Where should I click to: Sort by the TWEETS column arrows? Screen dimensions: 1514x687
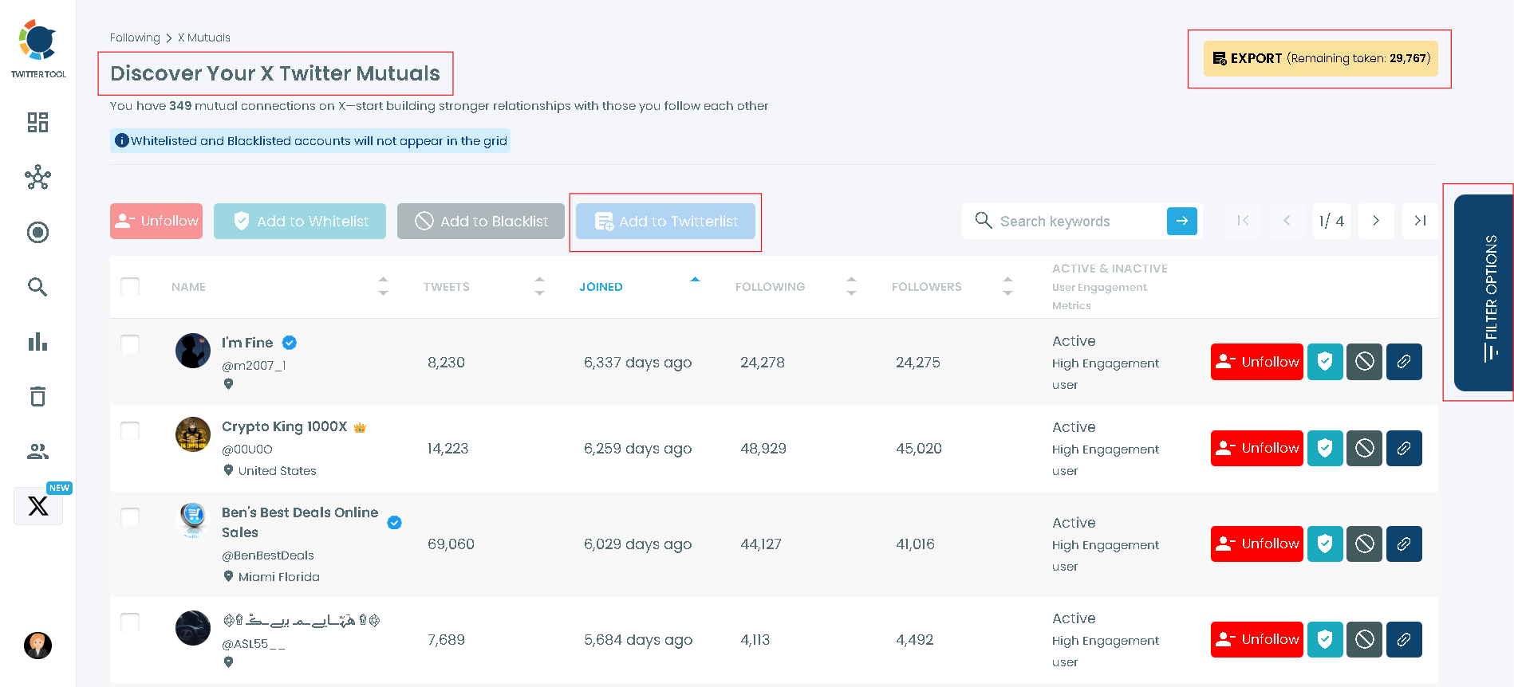539,287
